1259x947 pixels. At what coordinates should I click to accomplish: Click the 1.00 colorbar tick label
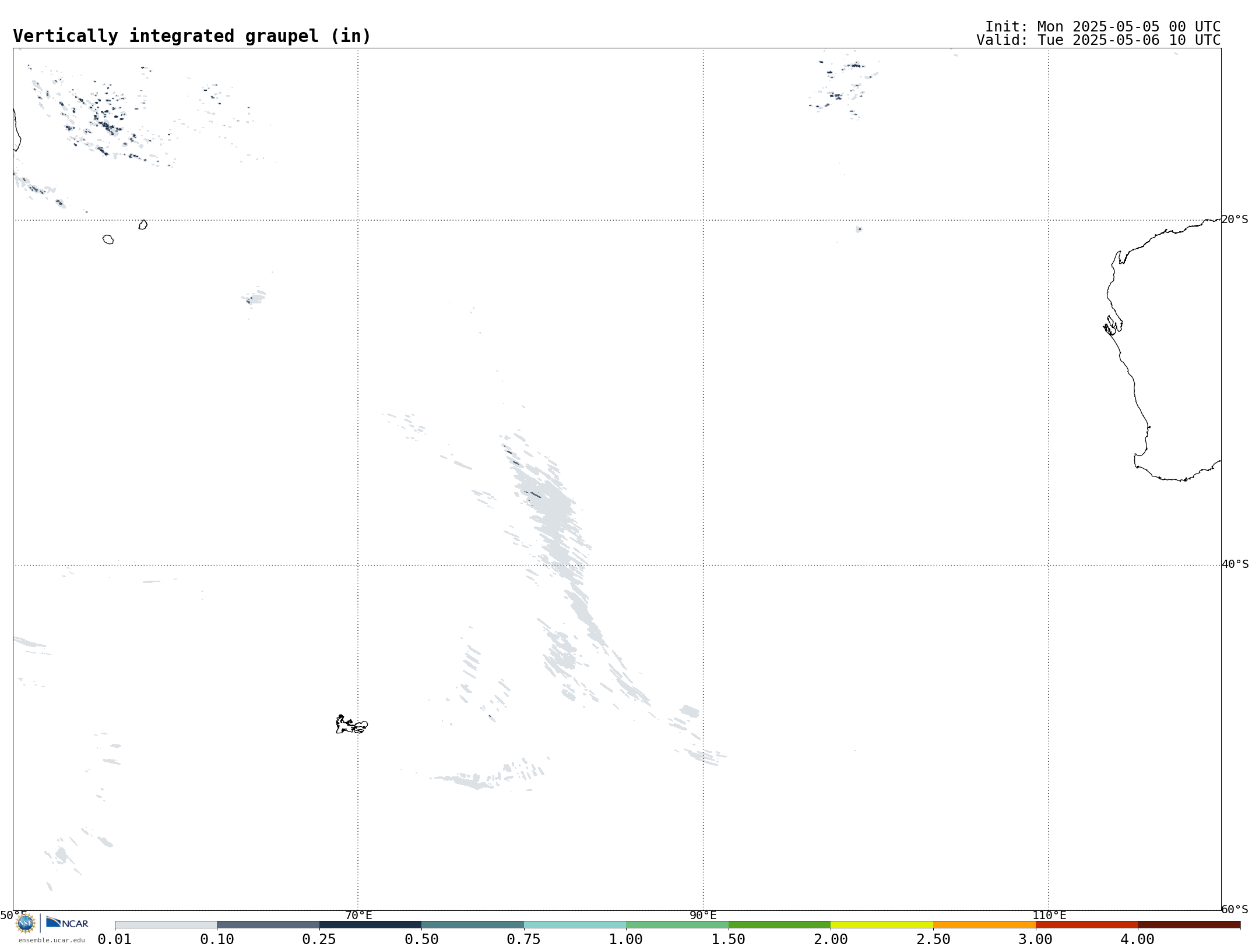click(626, 939)
